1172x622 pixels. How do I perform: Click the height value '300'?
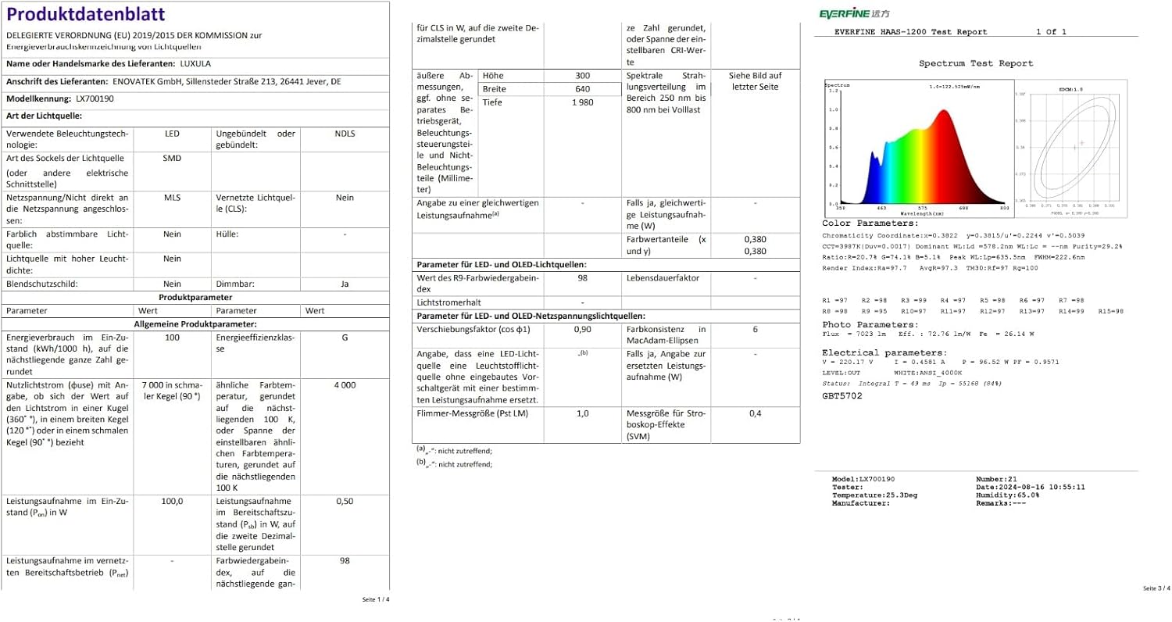tap(582, 76)
